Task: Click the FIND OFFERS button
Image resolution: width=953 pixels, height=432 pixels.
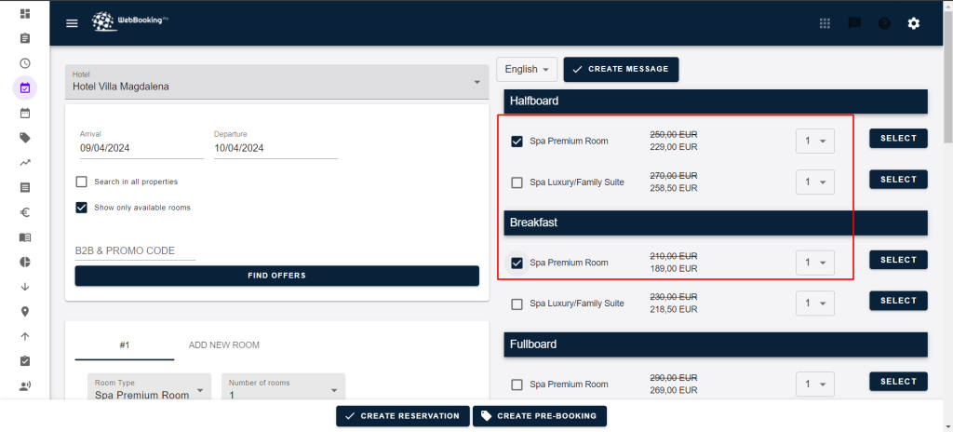Action: 276,276
